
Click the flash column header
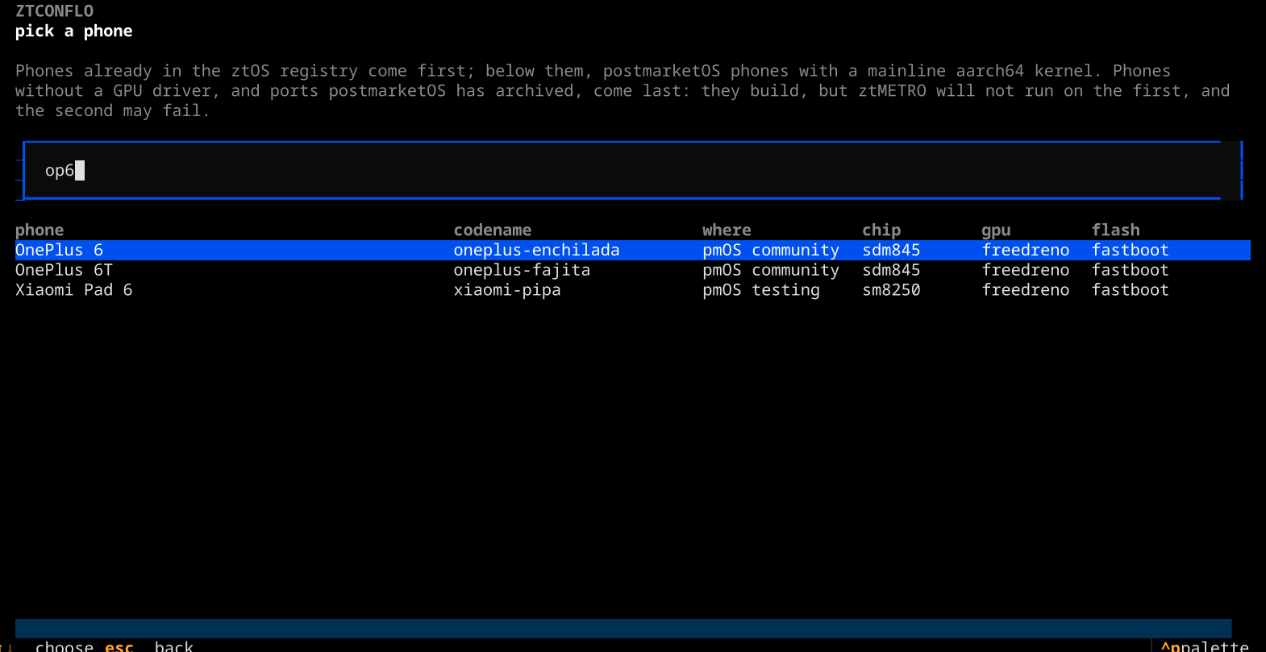coord(1116,230)
